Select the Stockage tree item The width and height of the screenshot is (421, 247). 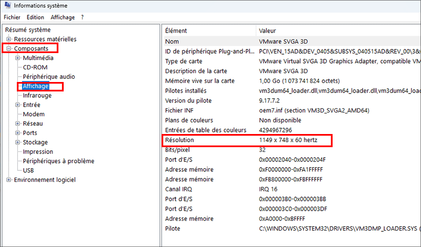tap(35, 142)
